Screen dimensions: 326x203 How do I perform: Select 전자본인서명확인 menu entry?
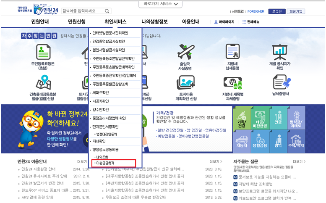105,127
